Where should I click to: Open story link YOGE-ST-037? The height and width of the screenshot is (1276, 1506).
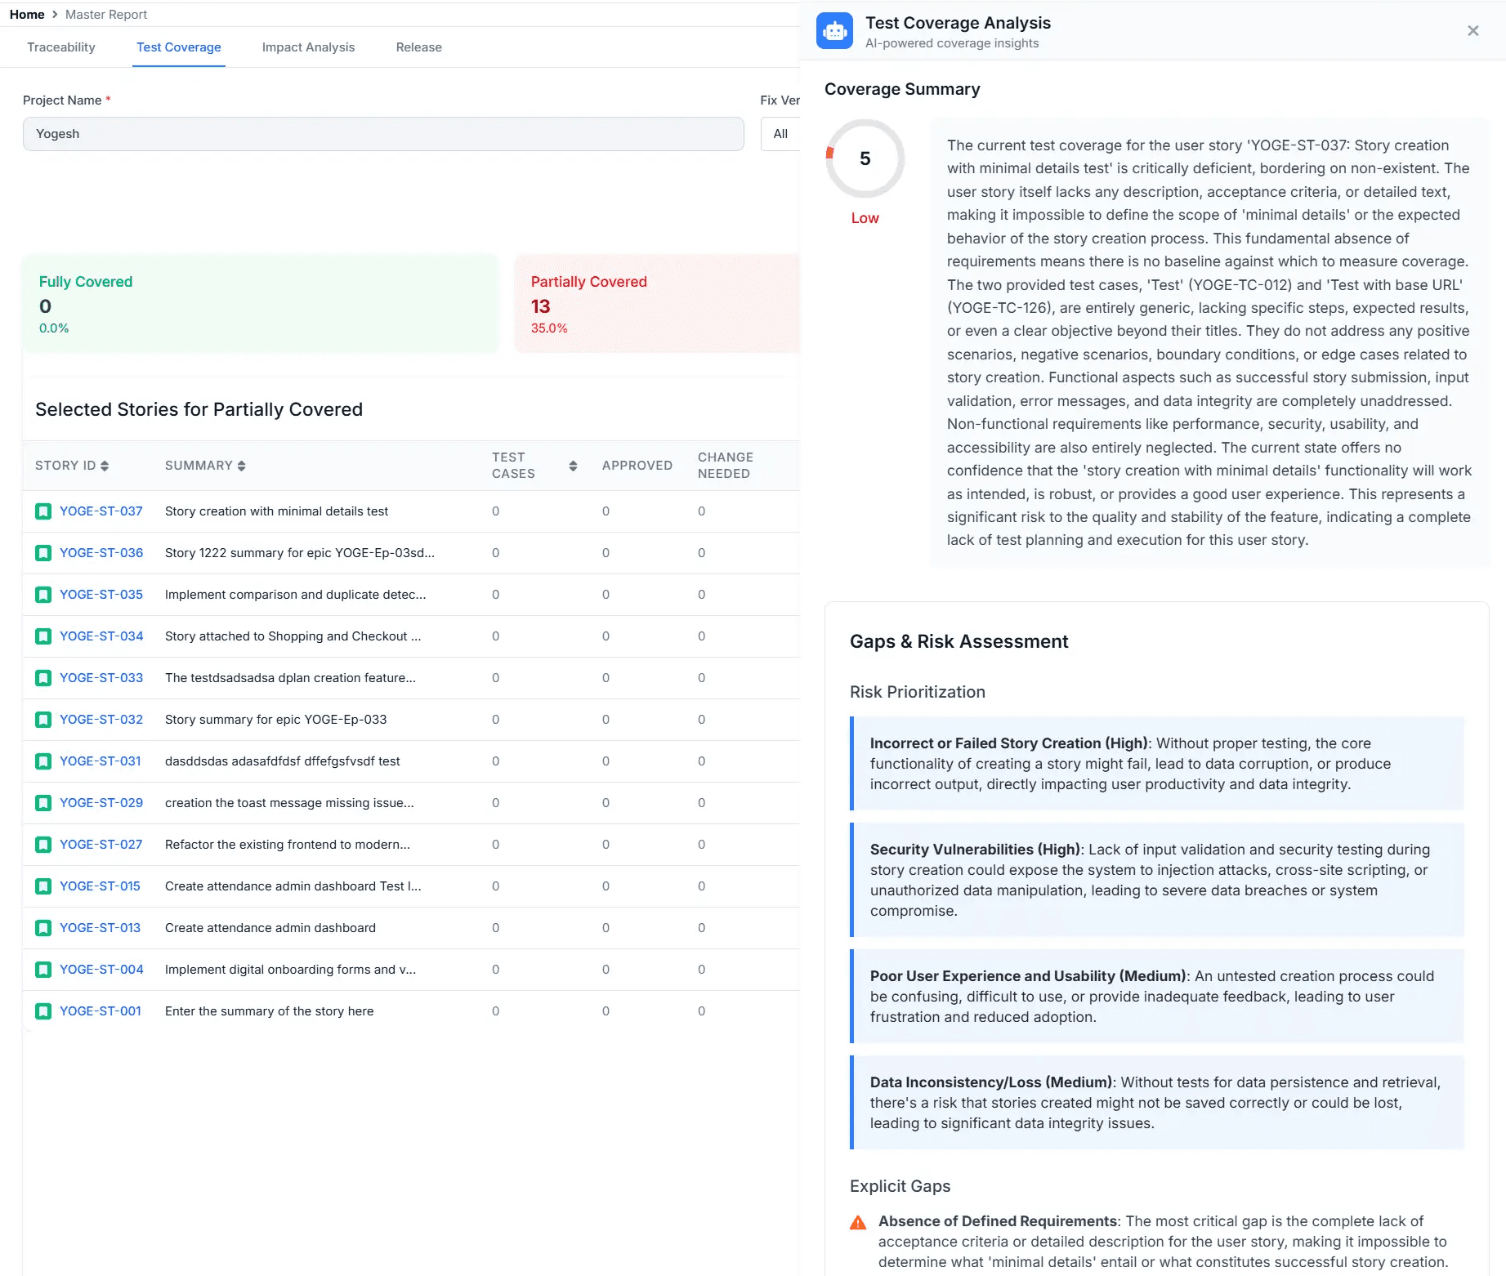pos(101,511)
